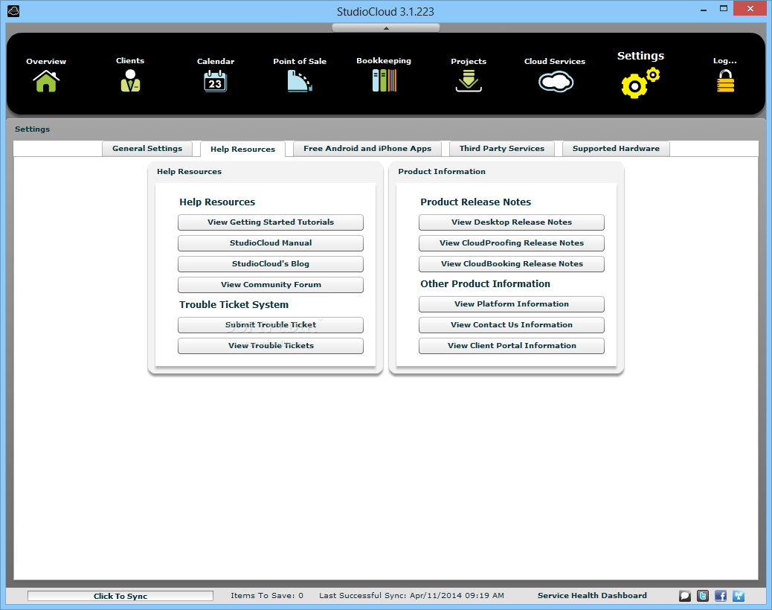
Task: Open the Projects download icon
Action: pos(469,81)
